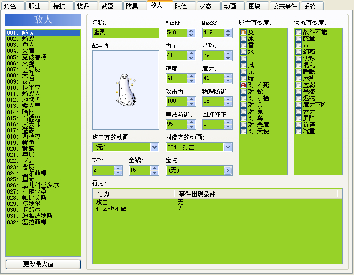Toggle 混乱 state efficiency rank

298,65
